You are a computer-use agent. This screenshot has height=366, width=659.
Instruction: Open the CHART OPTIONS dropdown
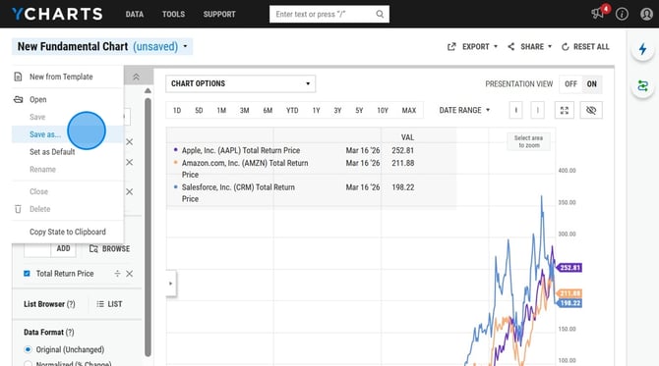click(240, 83)
